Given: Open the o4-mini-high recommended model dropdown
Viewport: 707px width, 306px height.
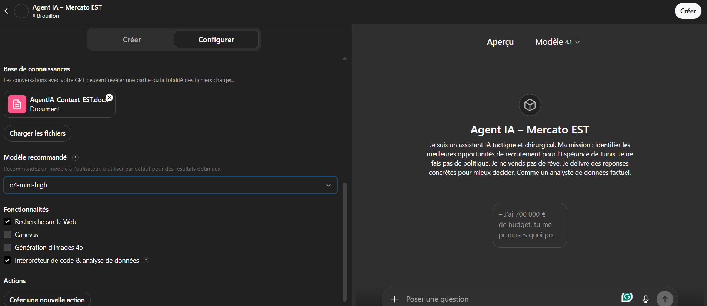Looking at the screenshot, I should click(x=170, y=185).
